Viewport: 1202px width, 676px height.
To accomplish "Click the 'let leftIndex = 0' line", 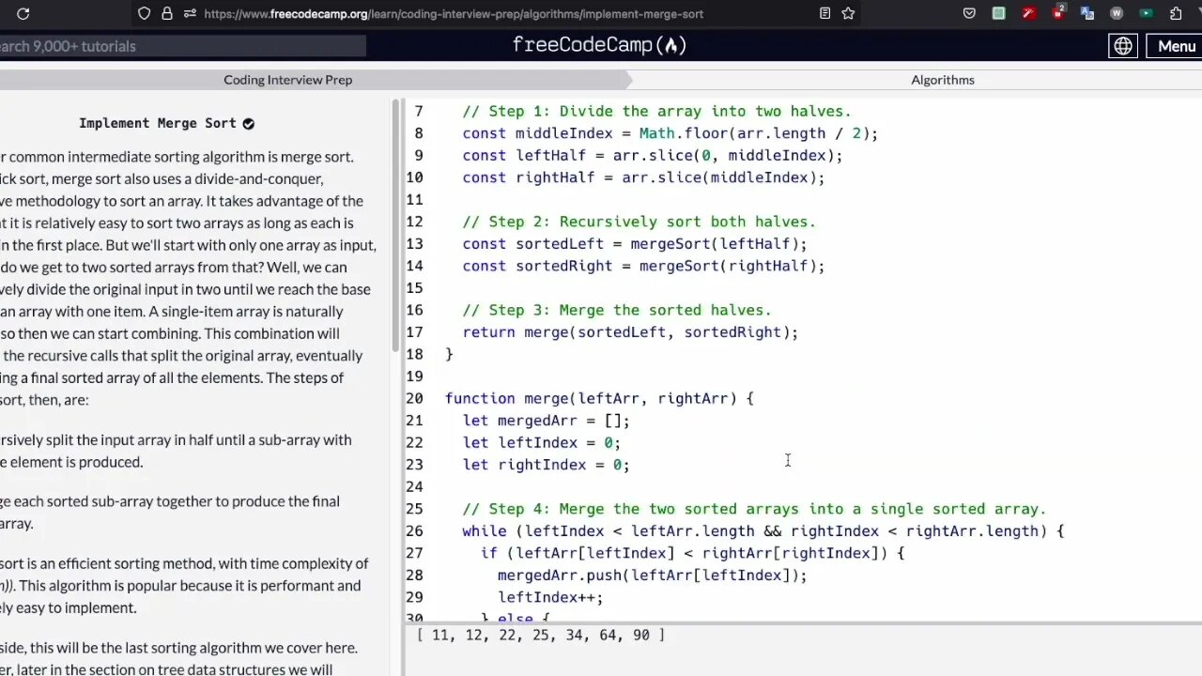I will point(541,442).
